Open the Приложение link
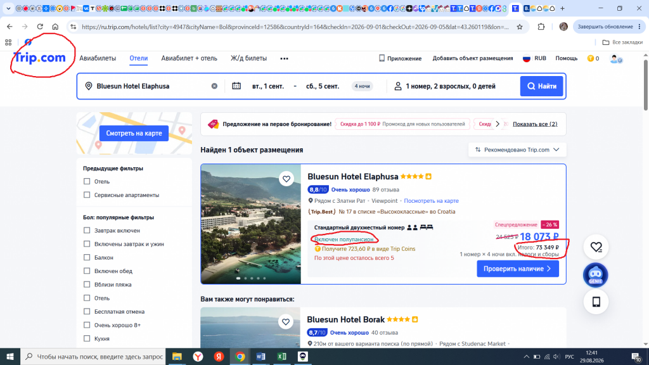The height and width of the screenshot is (365, 649). tap(401, 58)
